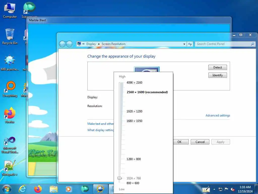Maximize the Screen Resolution window
This screenshot has height=194, width=258.
[241, 35]
